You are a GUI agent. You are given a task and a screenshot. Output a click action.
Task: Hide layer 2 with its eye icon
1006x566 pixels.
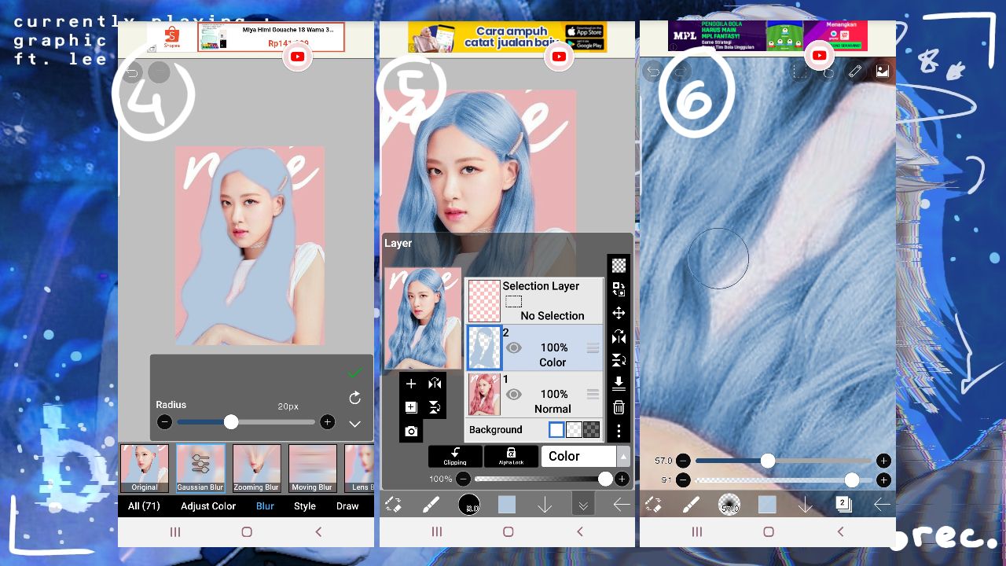(514, 347)
